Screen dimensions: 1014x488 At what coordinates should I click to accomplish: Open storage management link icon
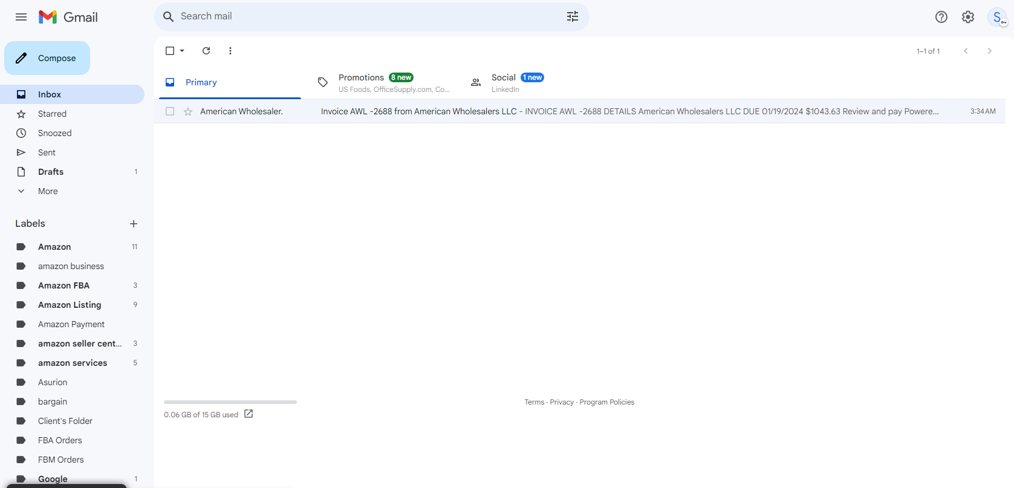249,414
